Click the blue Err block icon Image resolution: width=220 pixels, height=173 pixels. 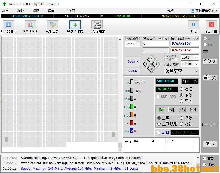tap(131, 131)
